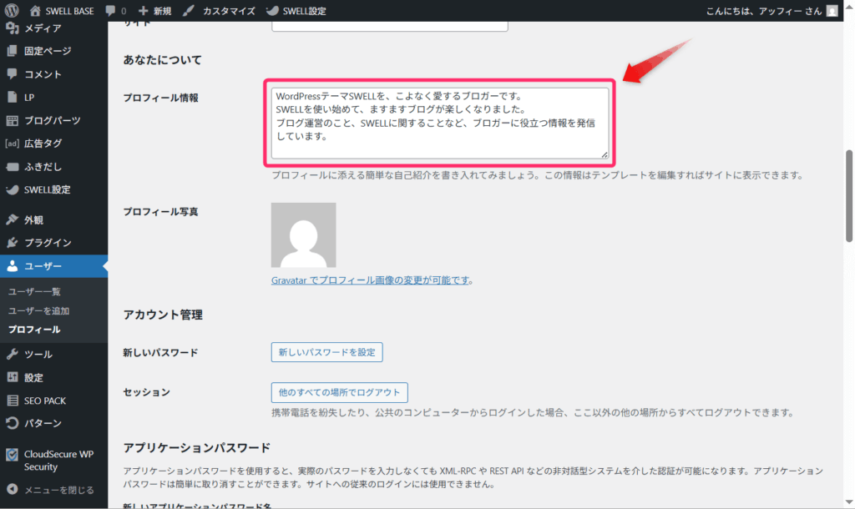Click the セッション label
The height and width of the screenshot is (509, 855).
(146, 392)
